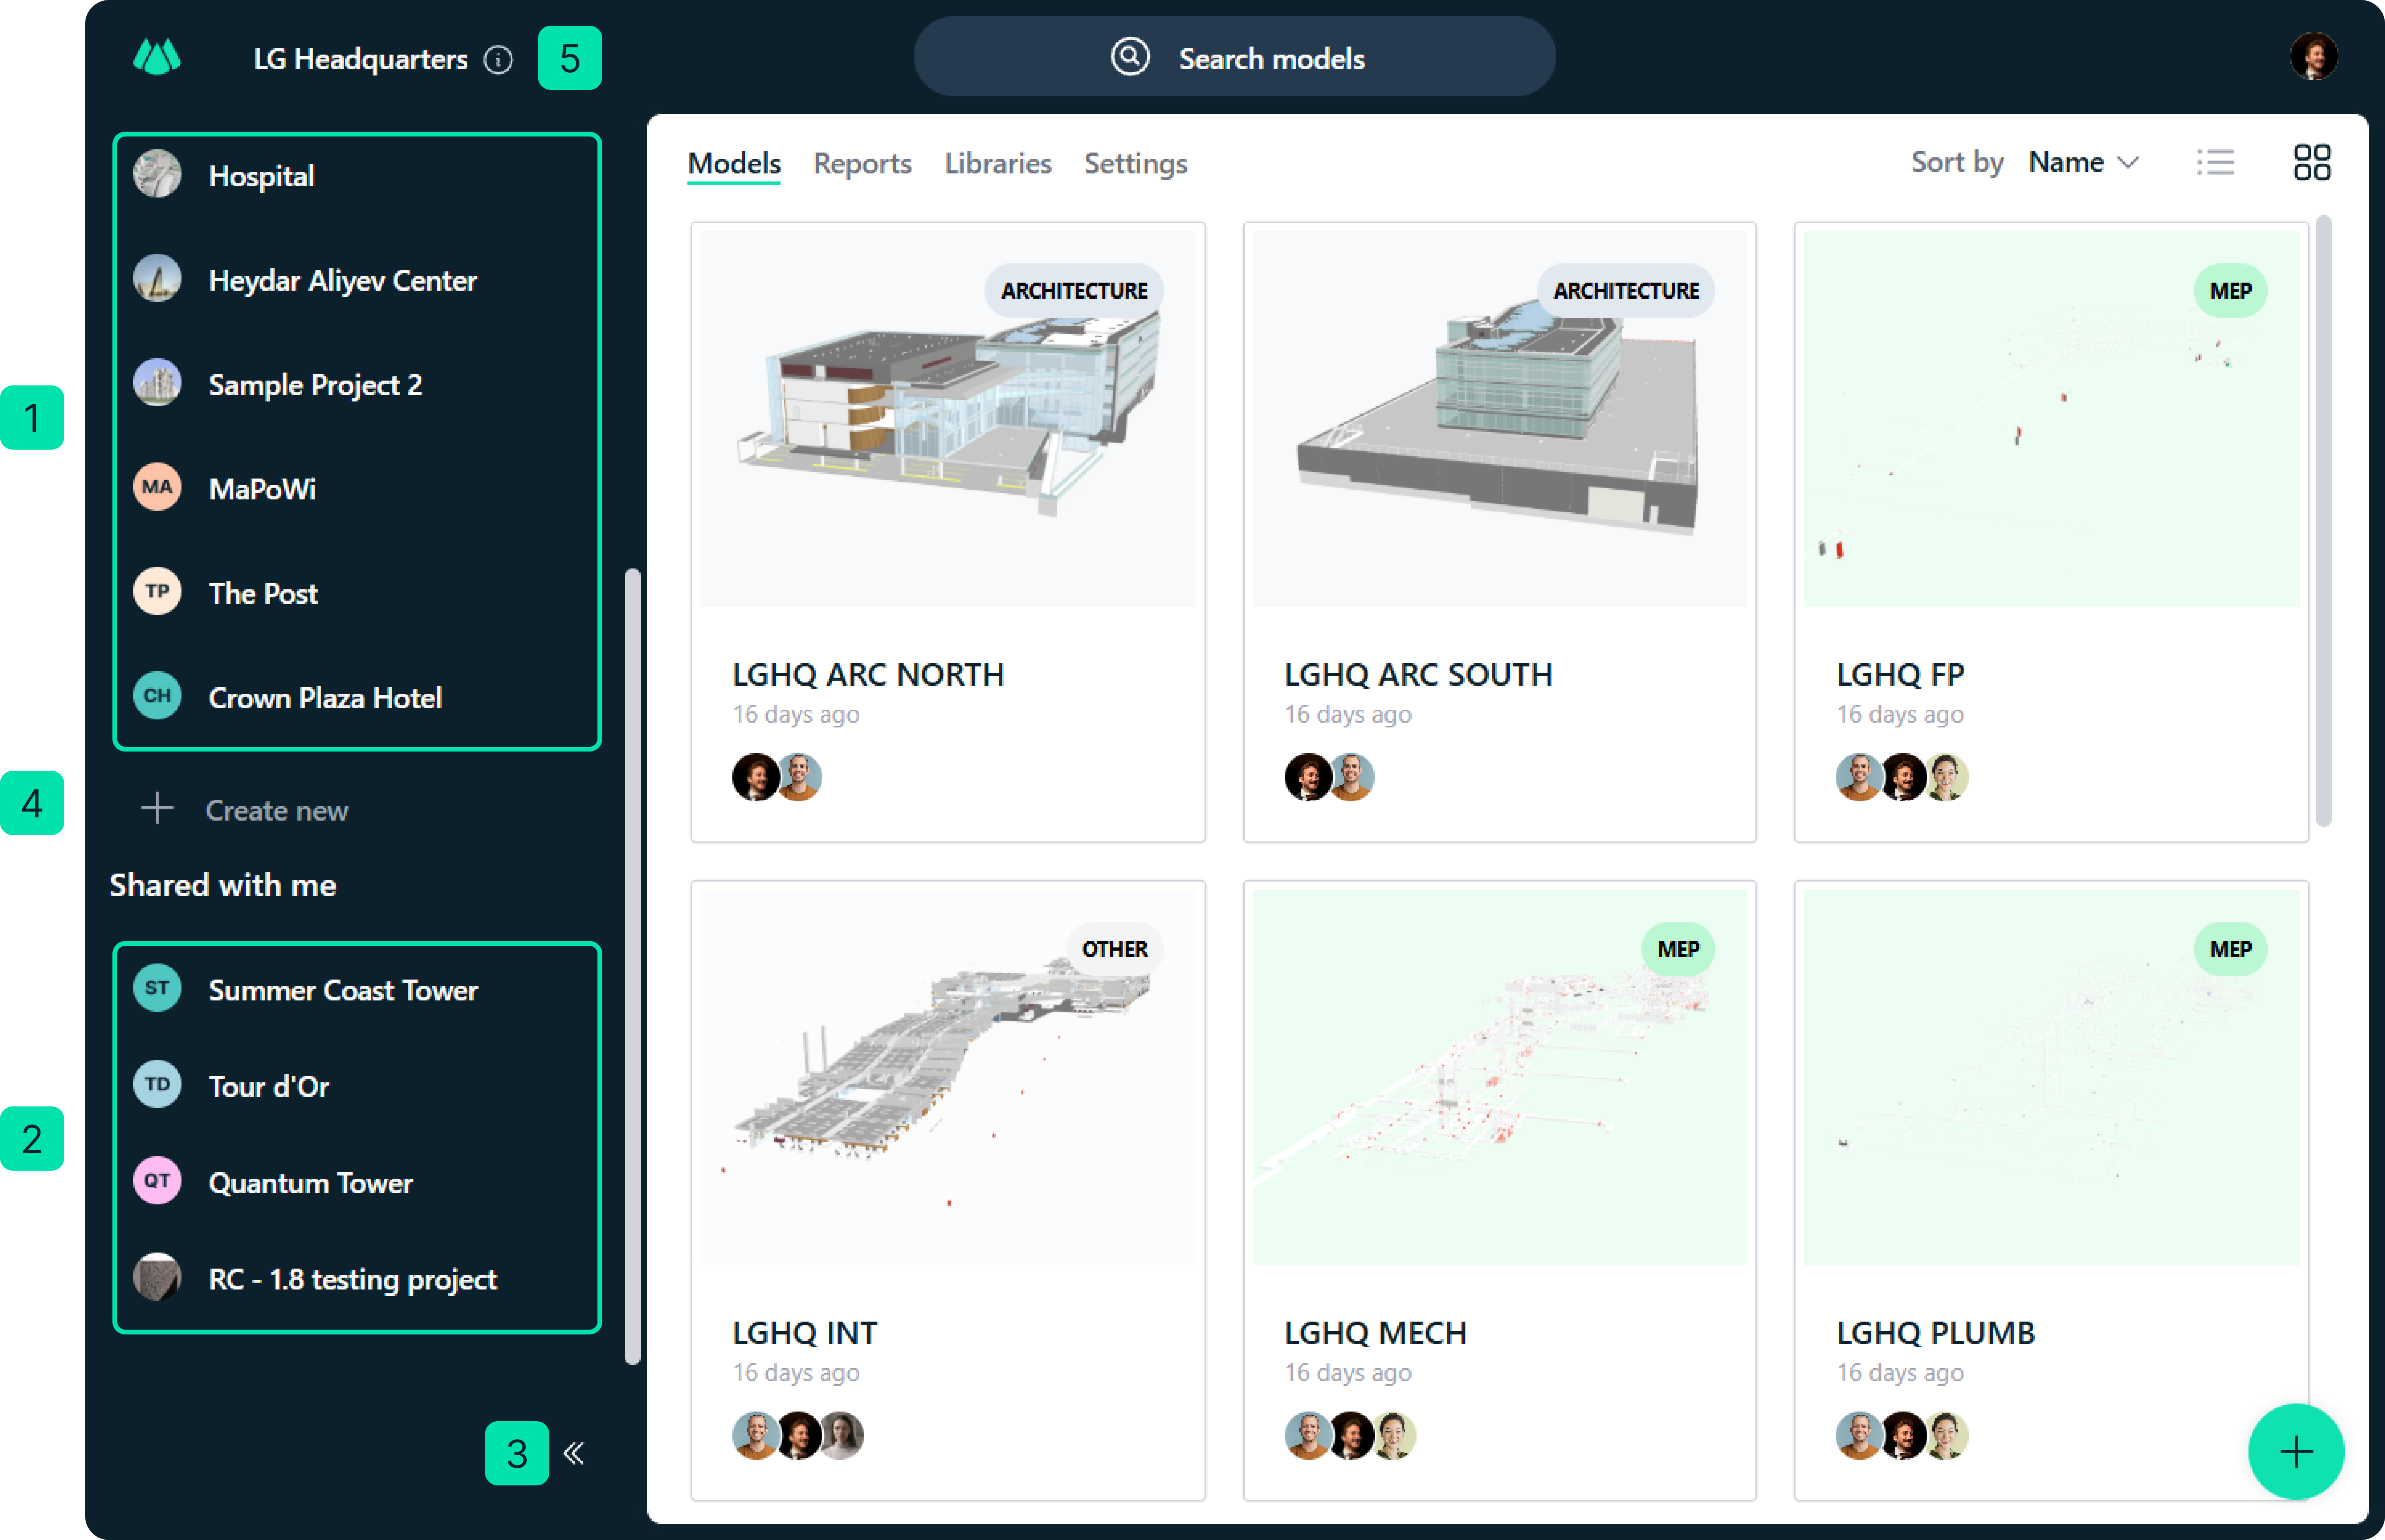Screen dimensions: 2385x1540
Task: Click first collaborator avatar on LGHQ ARC NORTH
Action: pos(756,777)
